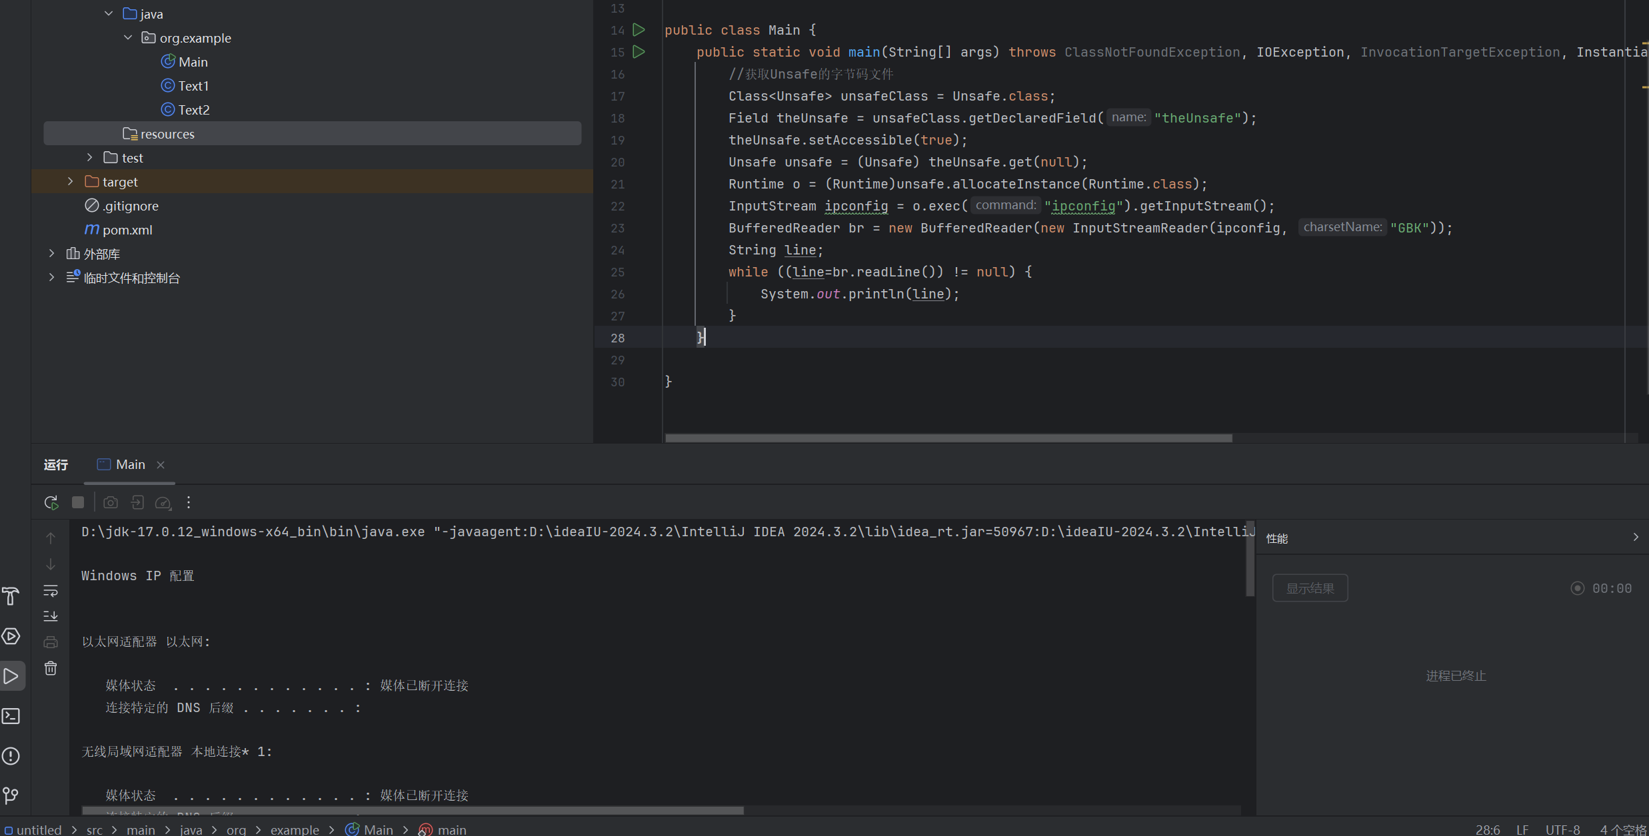Viewport: 1649px width, 836px height.
Task: Open the Services tool window
Action: coord(12,636)
